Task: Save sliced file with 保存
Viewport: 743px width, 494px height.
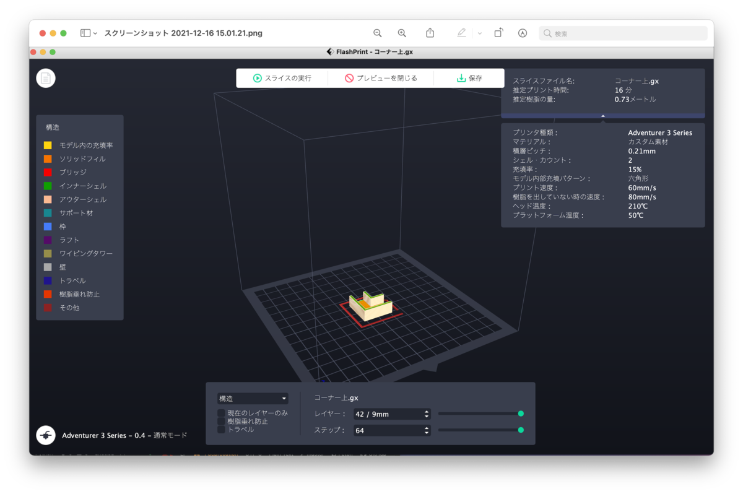Action: [x=469, y=78]
